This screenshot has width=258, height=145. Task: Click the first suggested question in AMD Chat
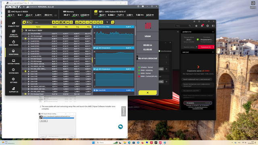(197, 79)
